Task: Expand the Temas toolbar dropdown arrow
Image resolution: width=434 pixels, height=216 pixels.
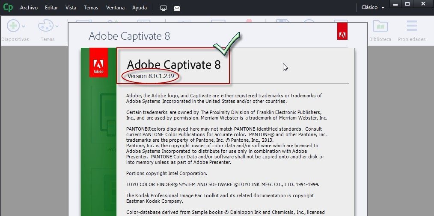Action: point(57,26)
